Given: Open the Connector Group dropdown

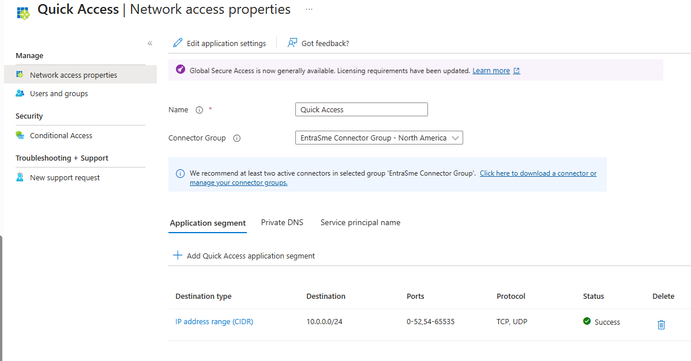Looking at the screenshot, I should (x=379, y=138).
